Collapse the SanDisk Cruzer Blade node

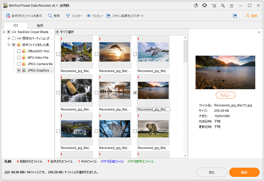point(4,32)
